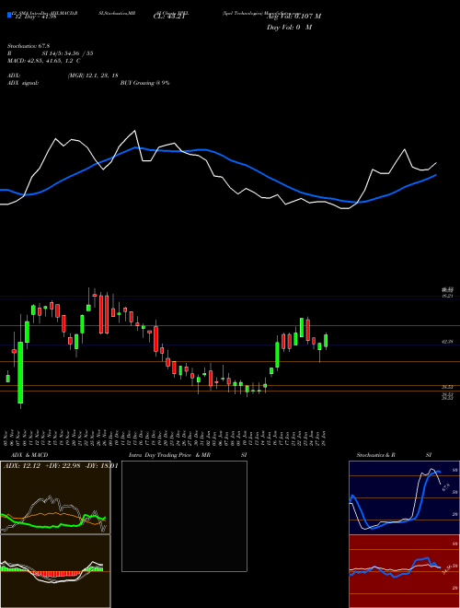The image size is (460, 608).
Task: Click the red MACD histogram bars
Action: 55,573
